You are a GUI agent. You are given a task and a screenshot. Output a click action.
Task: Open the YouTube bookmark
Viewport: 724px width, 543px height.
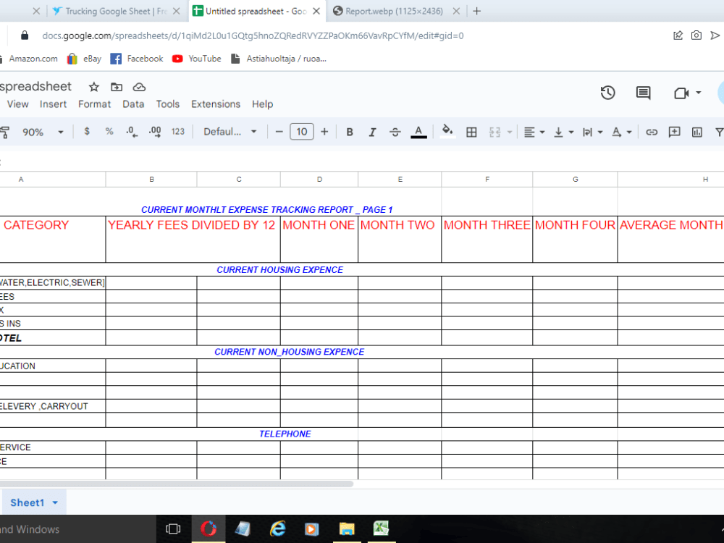(x=196, y=59)
